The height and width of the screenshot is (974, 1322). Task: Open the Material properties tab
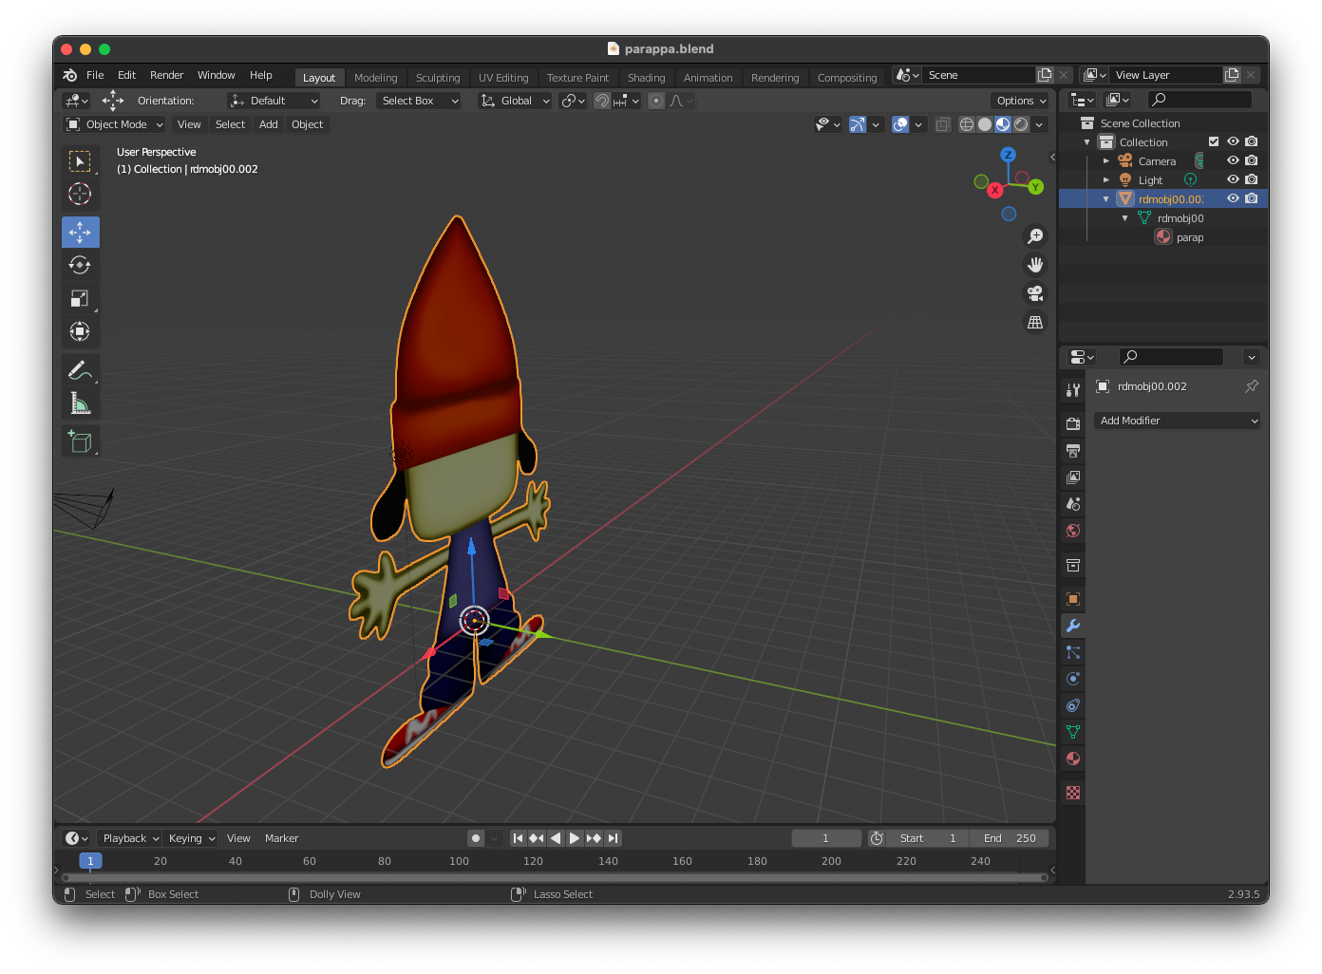(1073, 759)
